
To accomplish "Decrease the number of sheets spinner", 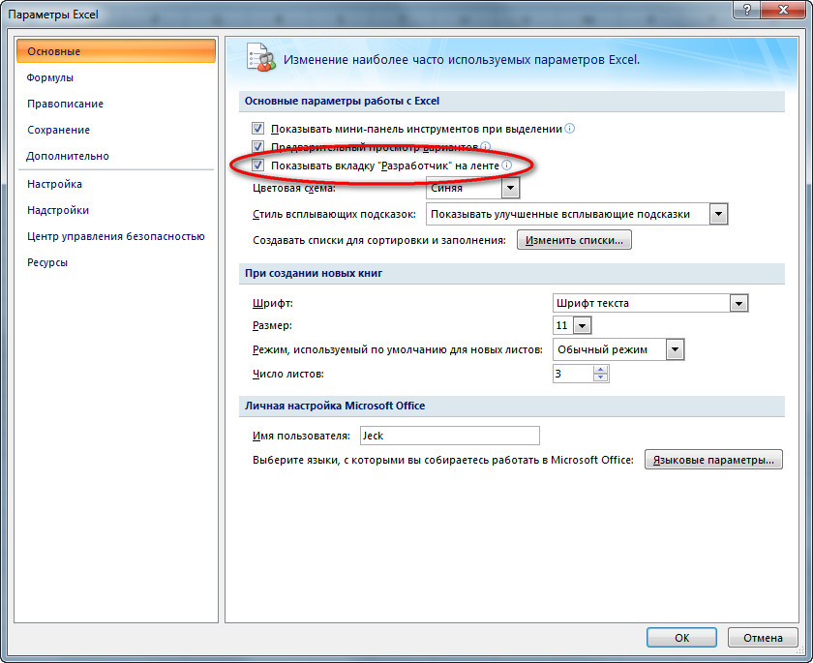I will click(600, 378).
